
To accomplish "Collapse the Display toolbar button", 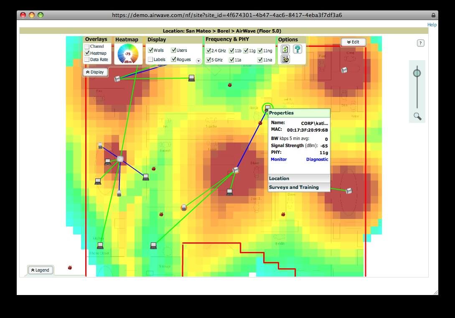I will [x=95, y=72].
